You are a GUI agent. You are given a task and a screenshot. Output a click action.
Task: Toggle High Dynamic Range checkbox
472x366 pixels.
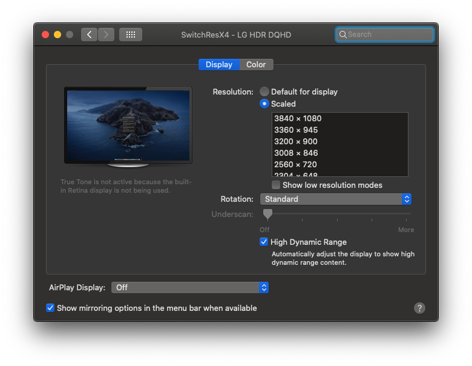point(264,242)
